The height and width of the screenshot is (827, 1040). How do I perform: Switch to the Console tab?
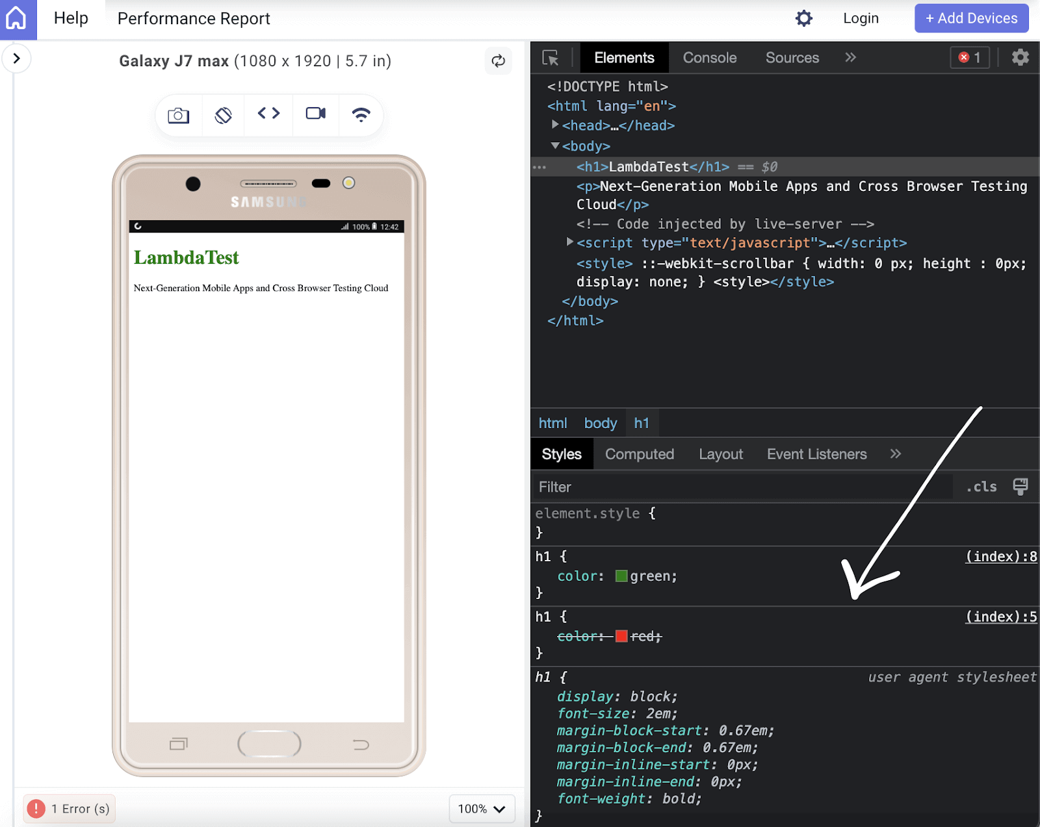tap(709, 58)
